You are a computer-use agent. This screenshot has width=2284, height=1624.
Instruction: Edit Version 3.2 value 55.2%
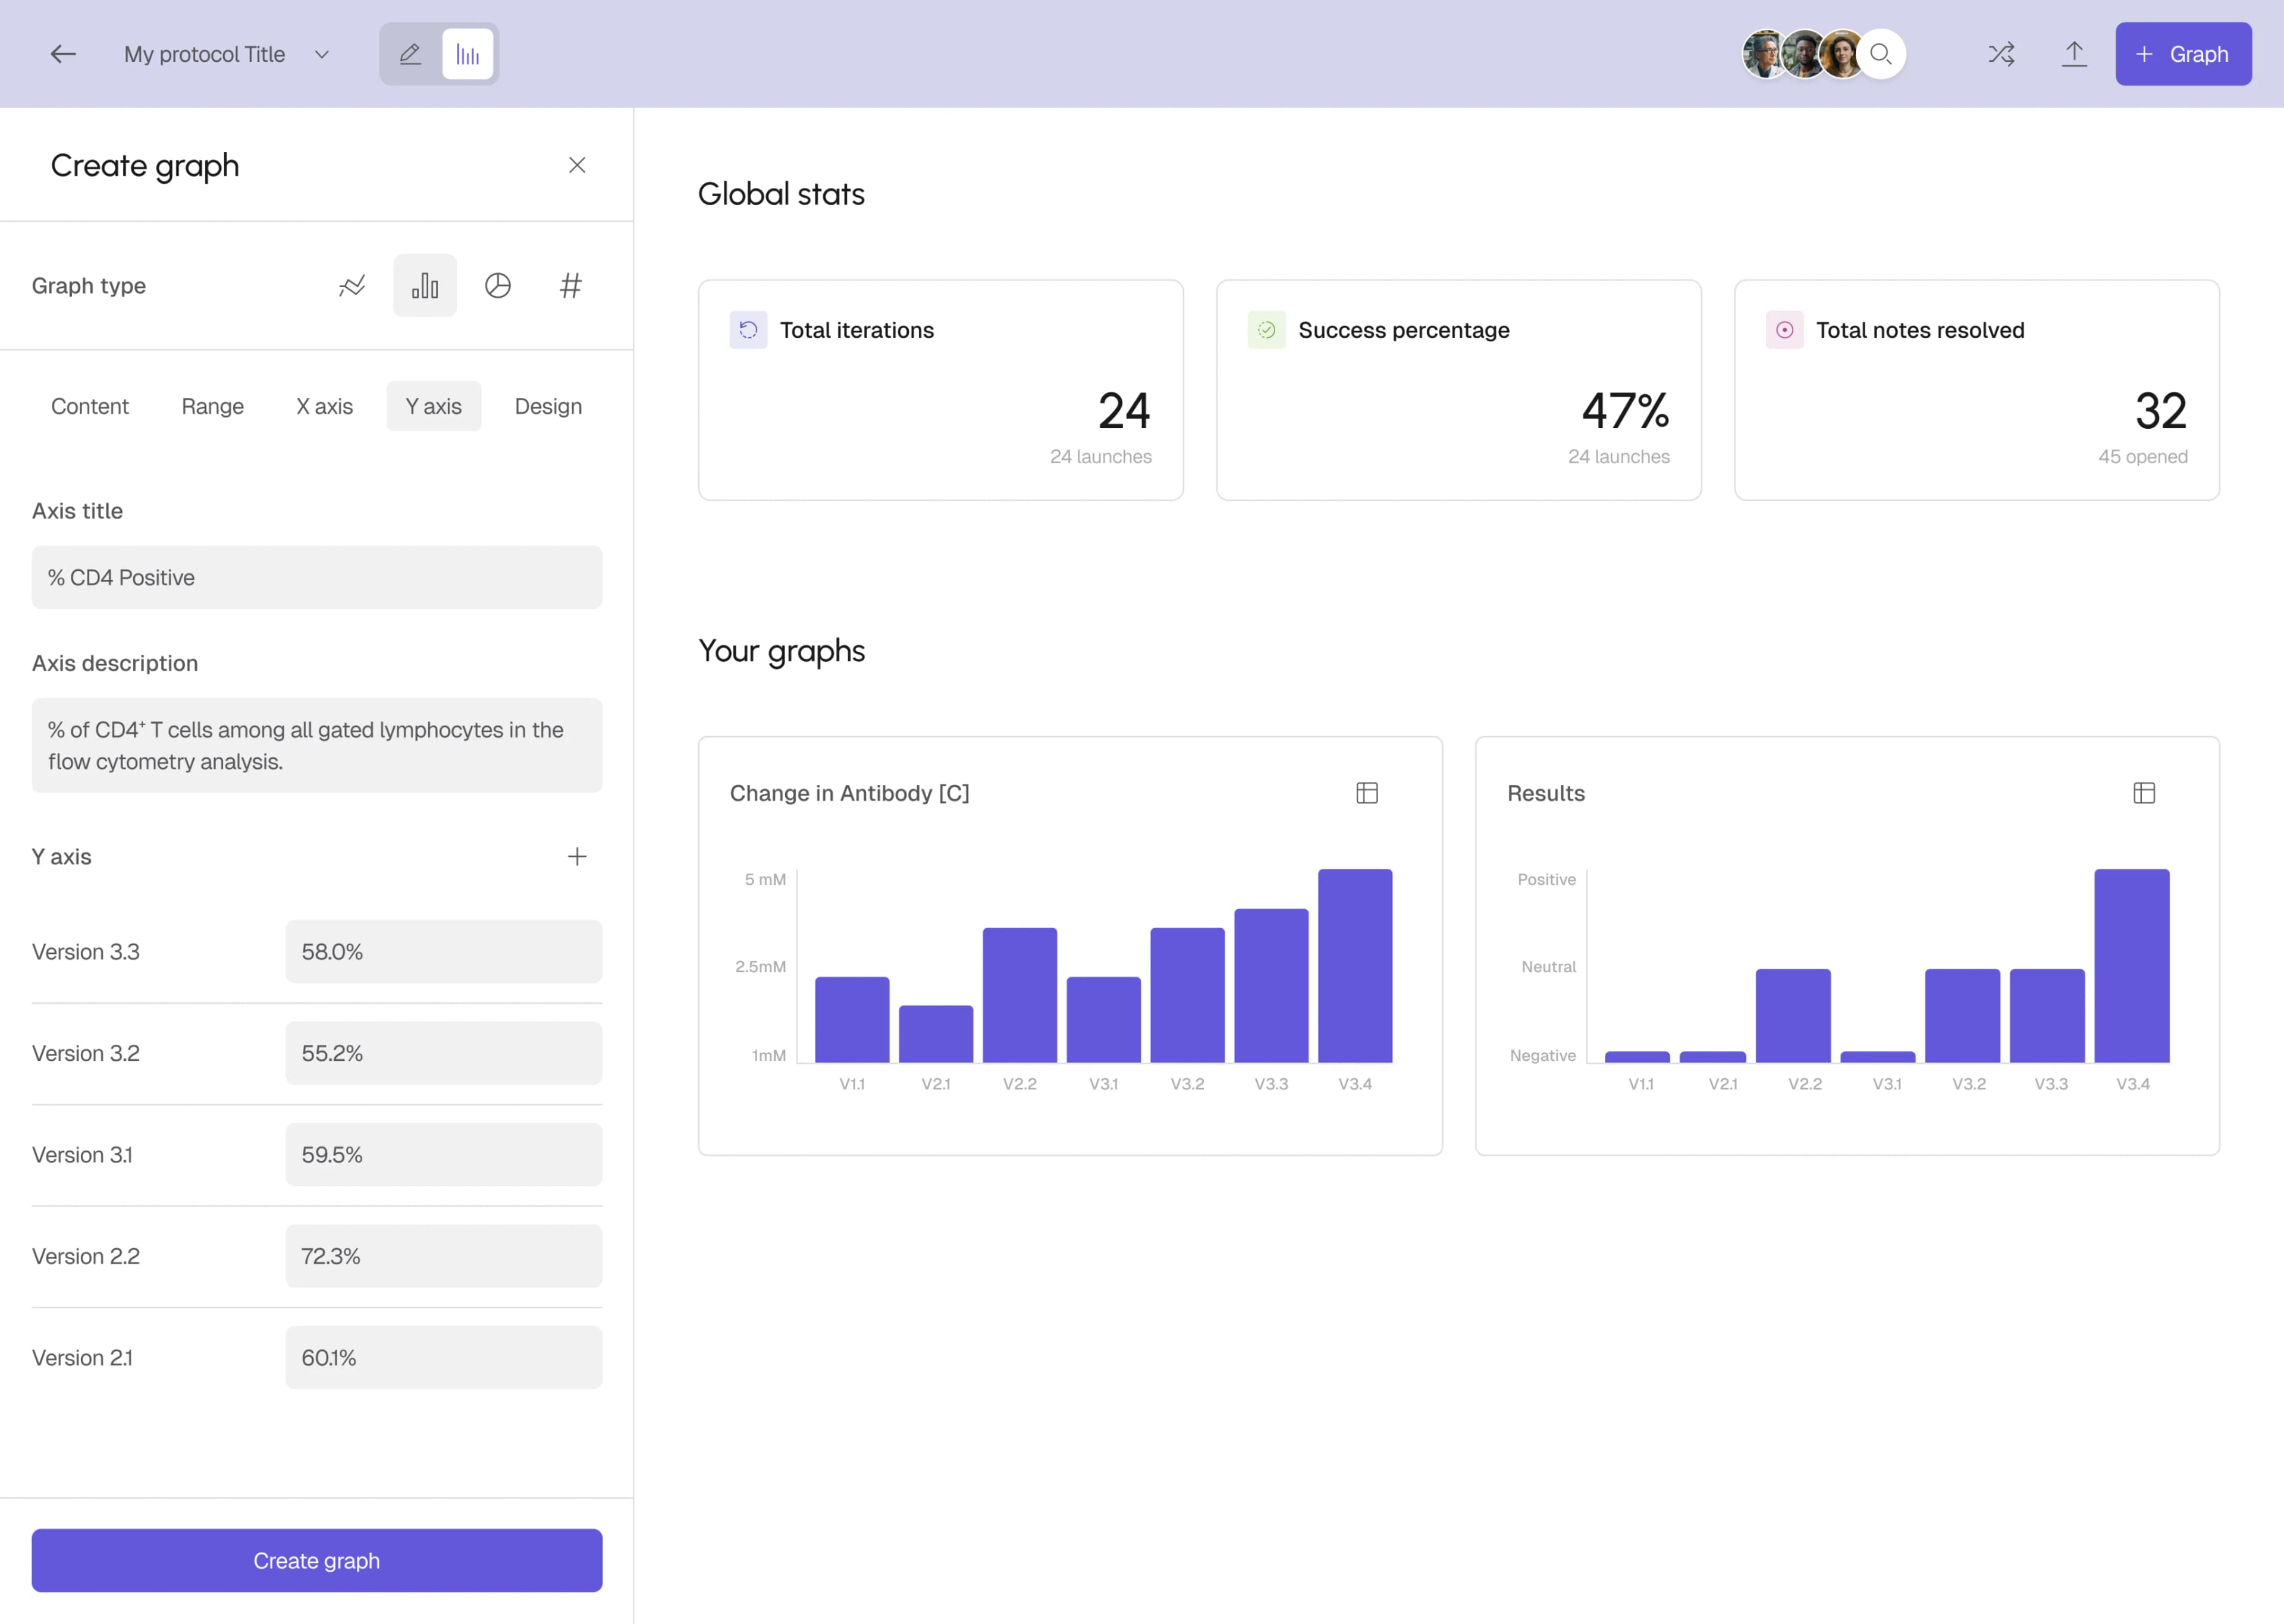(444, 1053)
